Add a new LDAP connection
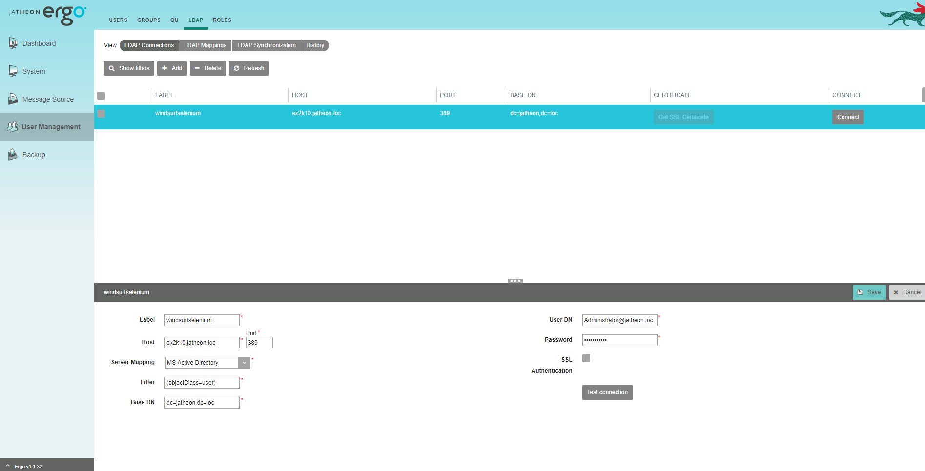 [x=172, y=68]
